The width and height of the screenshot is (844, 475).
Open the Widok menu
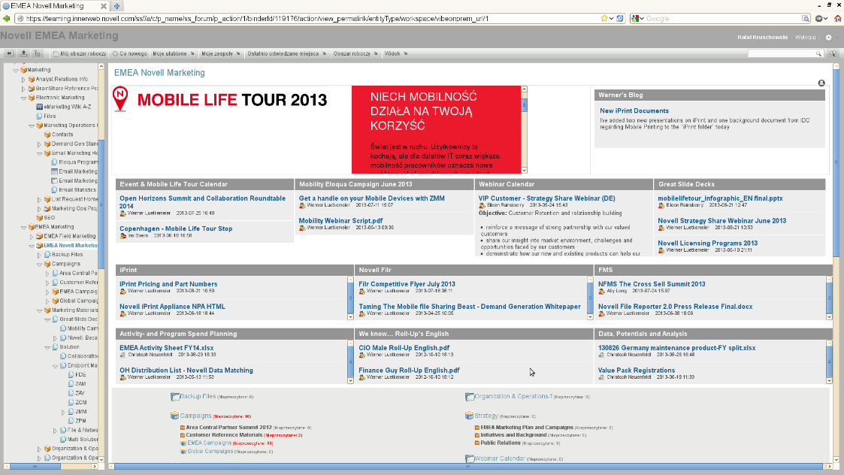tap(395, 53)
